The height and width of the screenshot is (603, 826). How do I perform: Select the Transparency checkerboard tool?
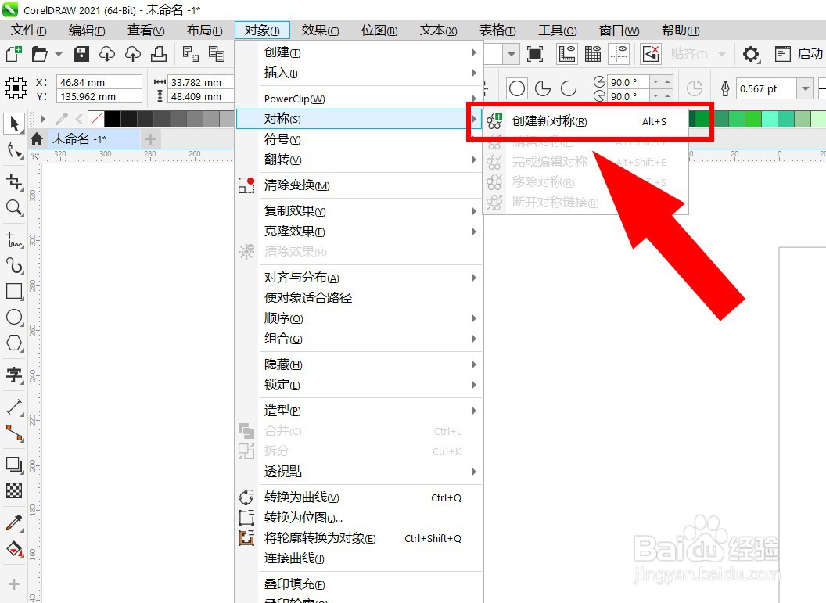[14, 490]
